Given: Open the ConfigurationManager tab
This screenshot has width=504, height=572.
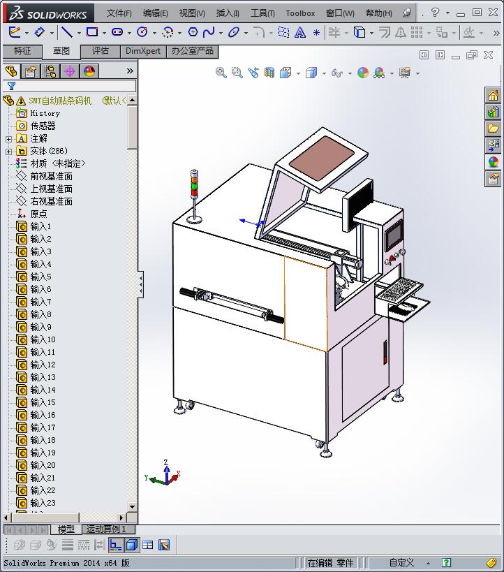Looking at the screenshot, I should coord(50,71).
